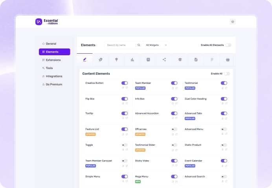Disable the Event Calendar toggle

224,161
